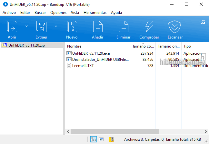The image size is (209, 144).
Task: Minimize the Bandizip window
Action: pyautogui.click(x=172, y=5)
